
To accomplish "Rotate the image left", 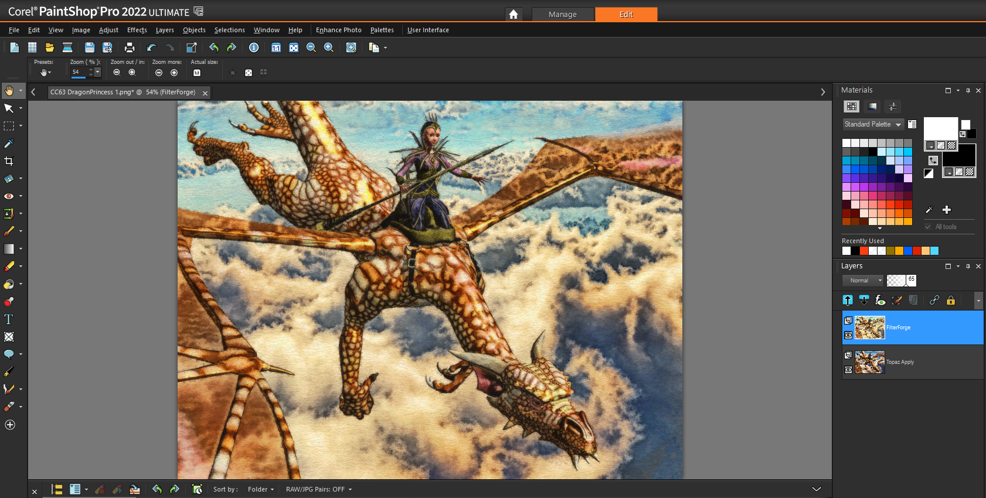I will pyautogui.click(x=214, y=47).
